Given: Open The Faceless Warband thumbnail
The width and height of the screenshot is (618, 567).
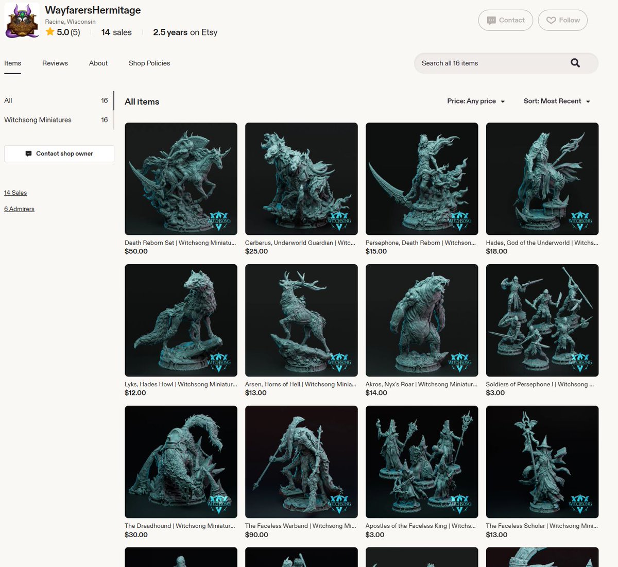Looking at the screenshot, I should tap(301, 462).
